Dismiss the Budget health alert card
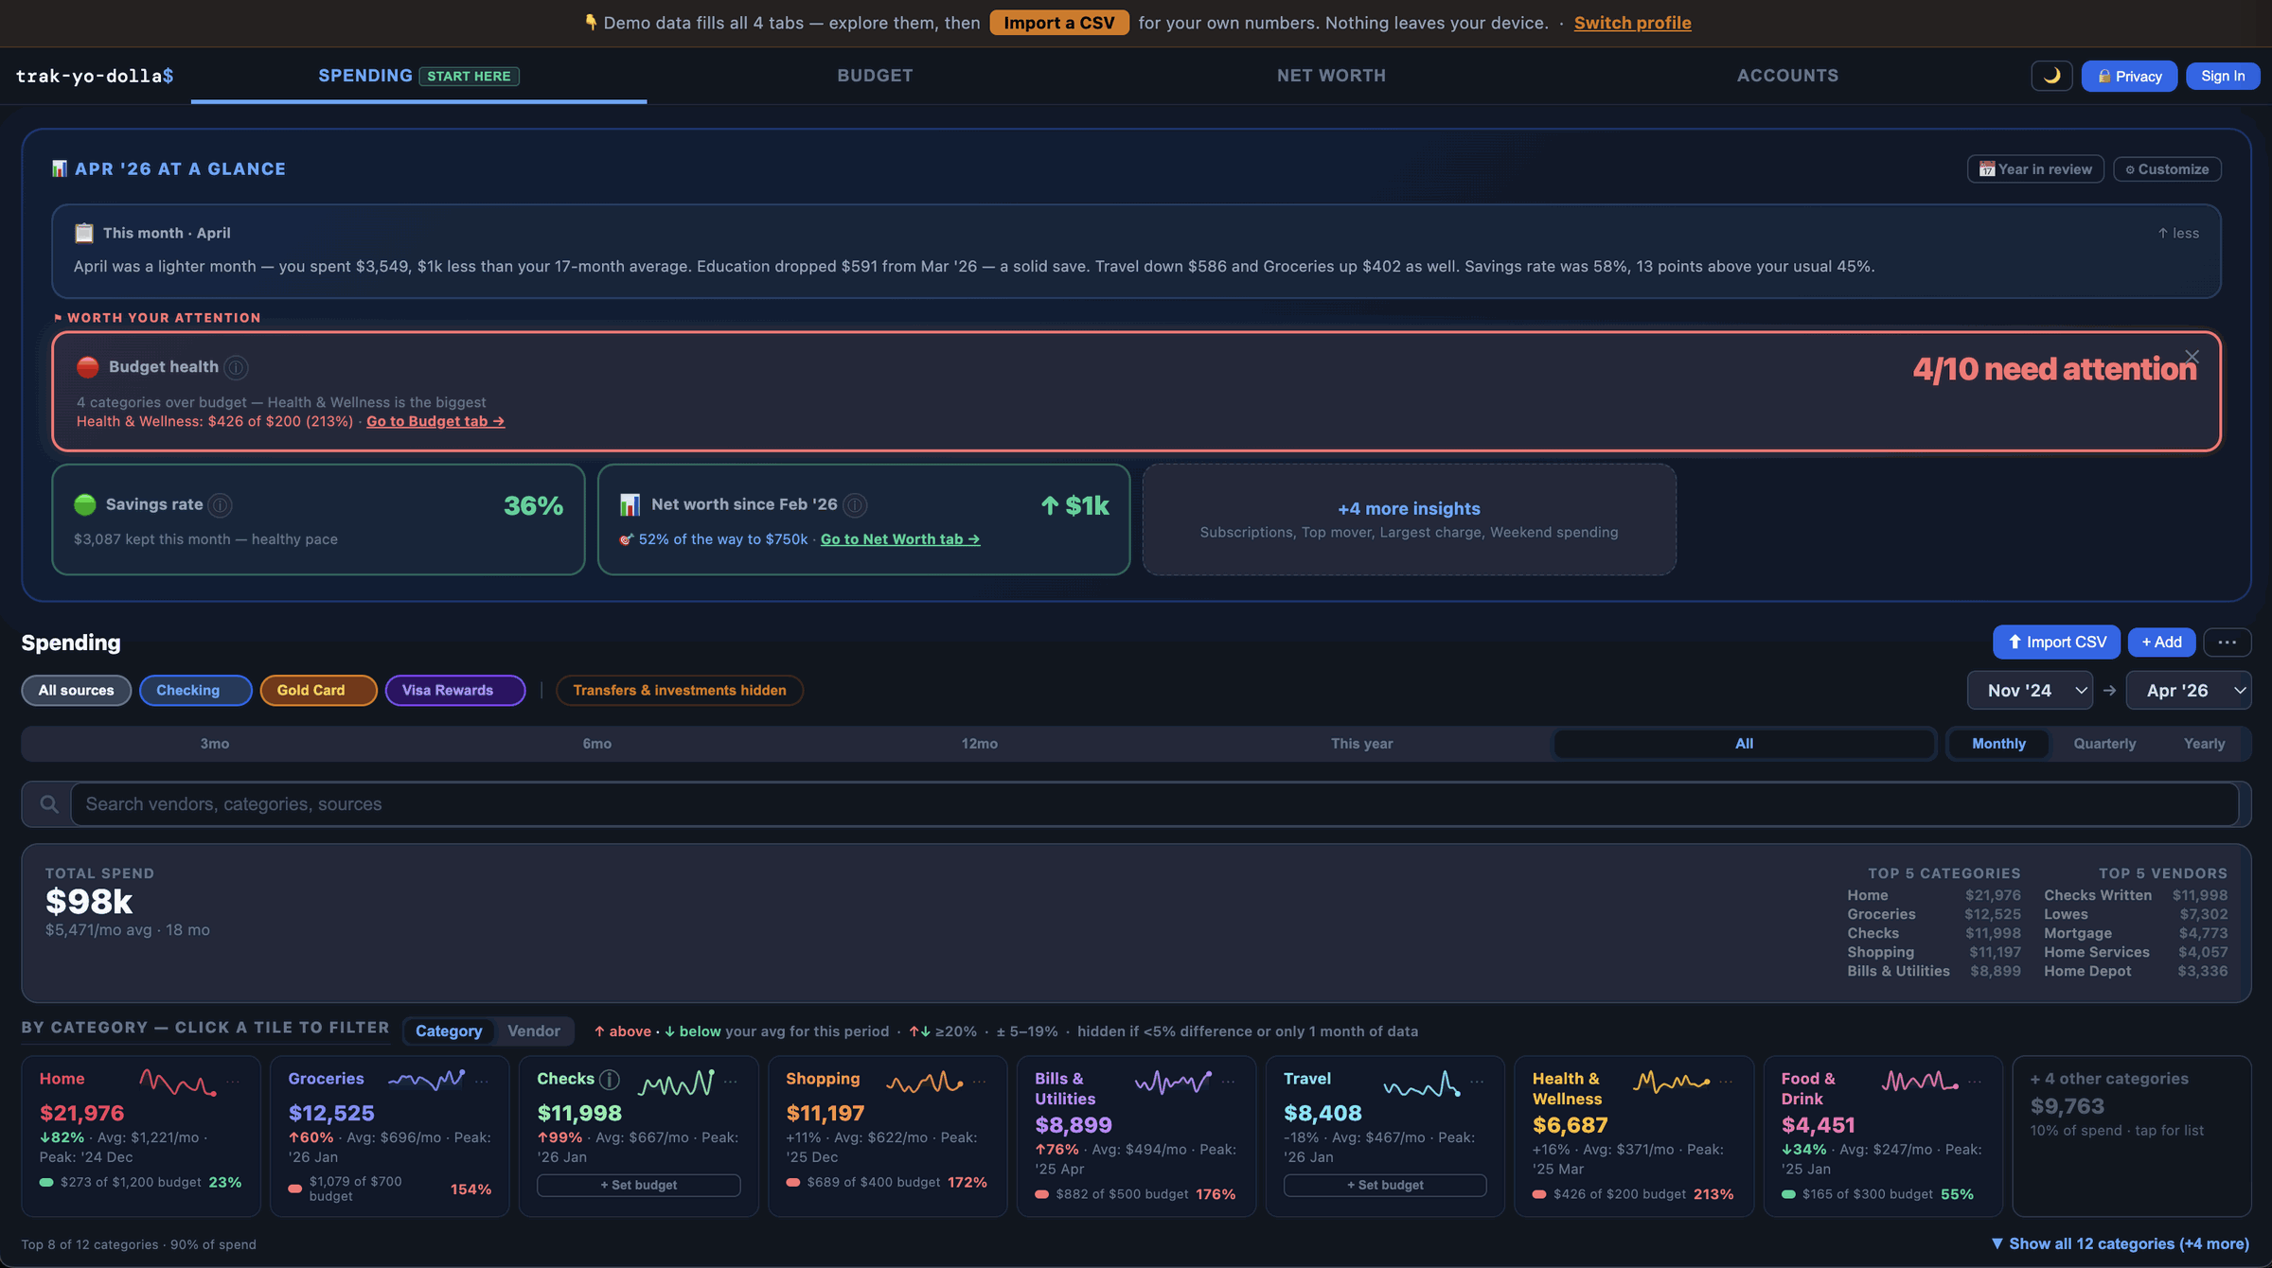The image size is (2272, 1268). tap(2192, 357)
